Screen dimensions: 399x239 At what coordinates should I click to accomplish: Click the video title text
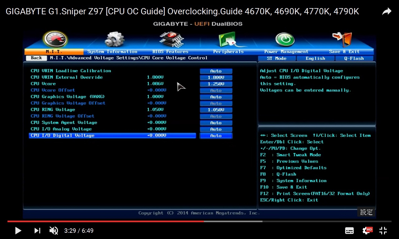coord(182,12)
